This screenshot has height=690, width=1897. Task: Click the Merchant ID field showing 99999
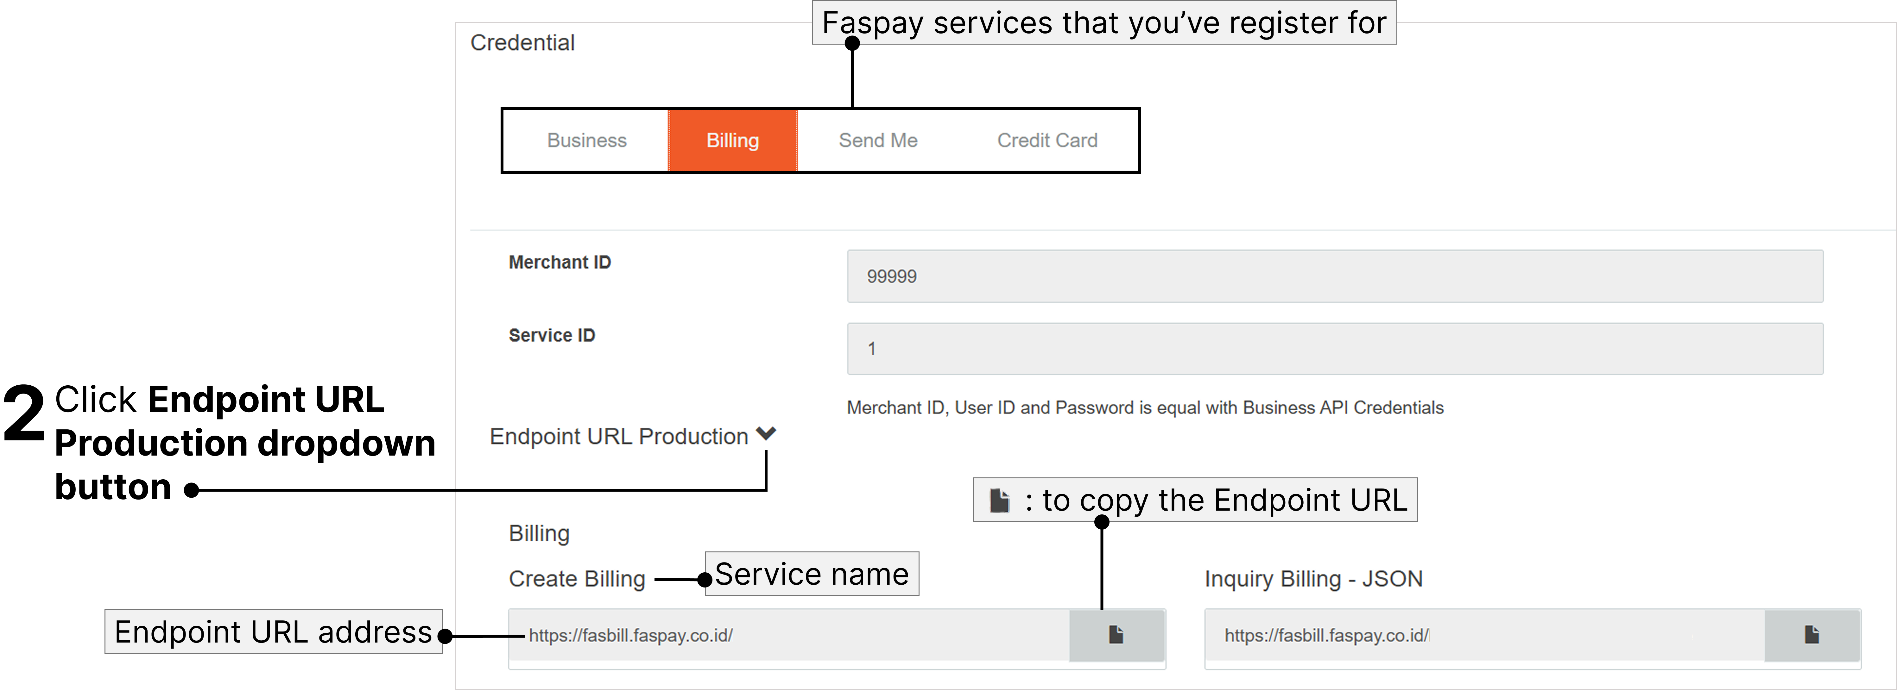[1334, 276]
